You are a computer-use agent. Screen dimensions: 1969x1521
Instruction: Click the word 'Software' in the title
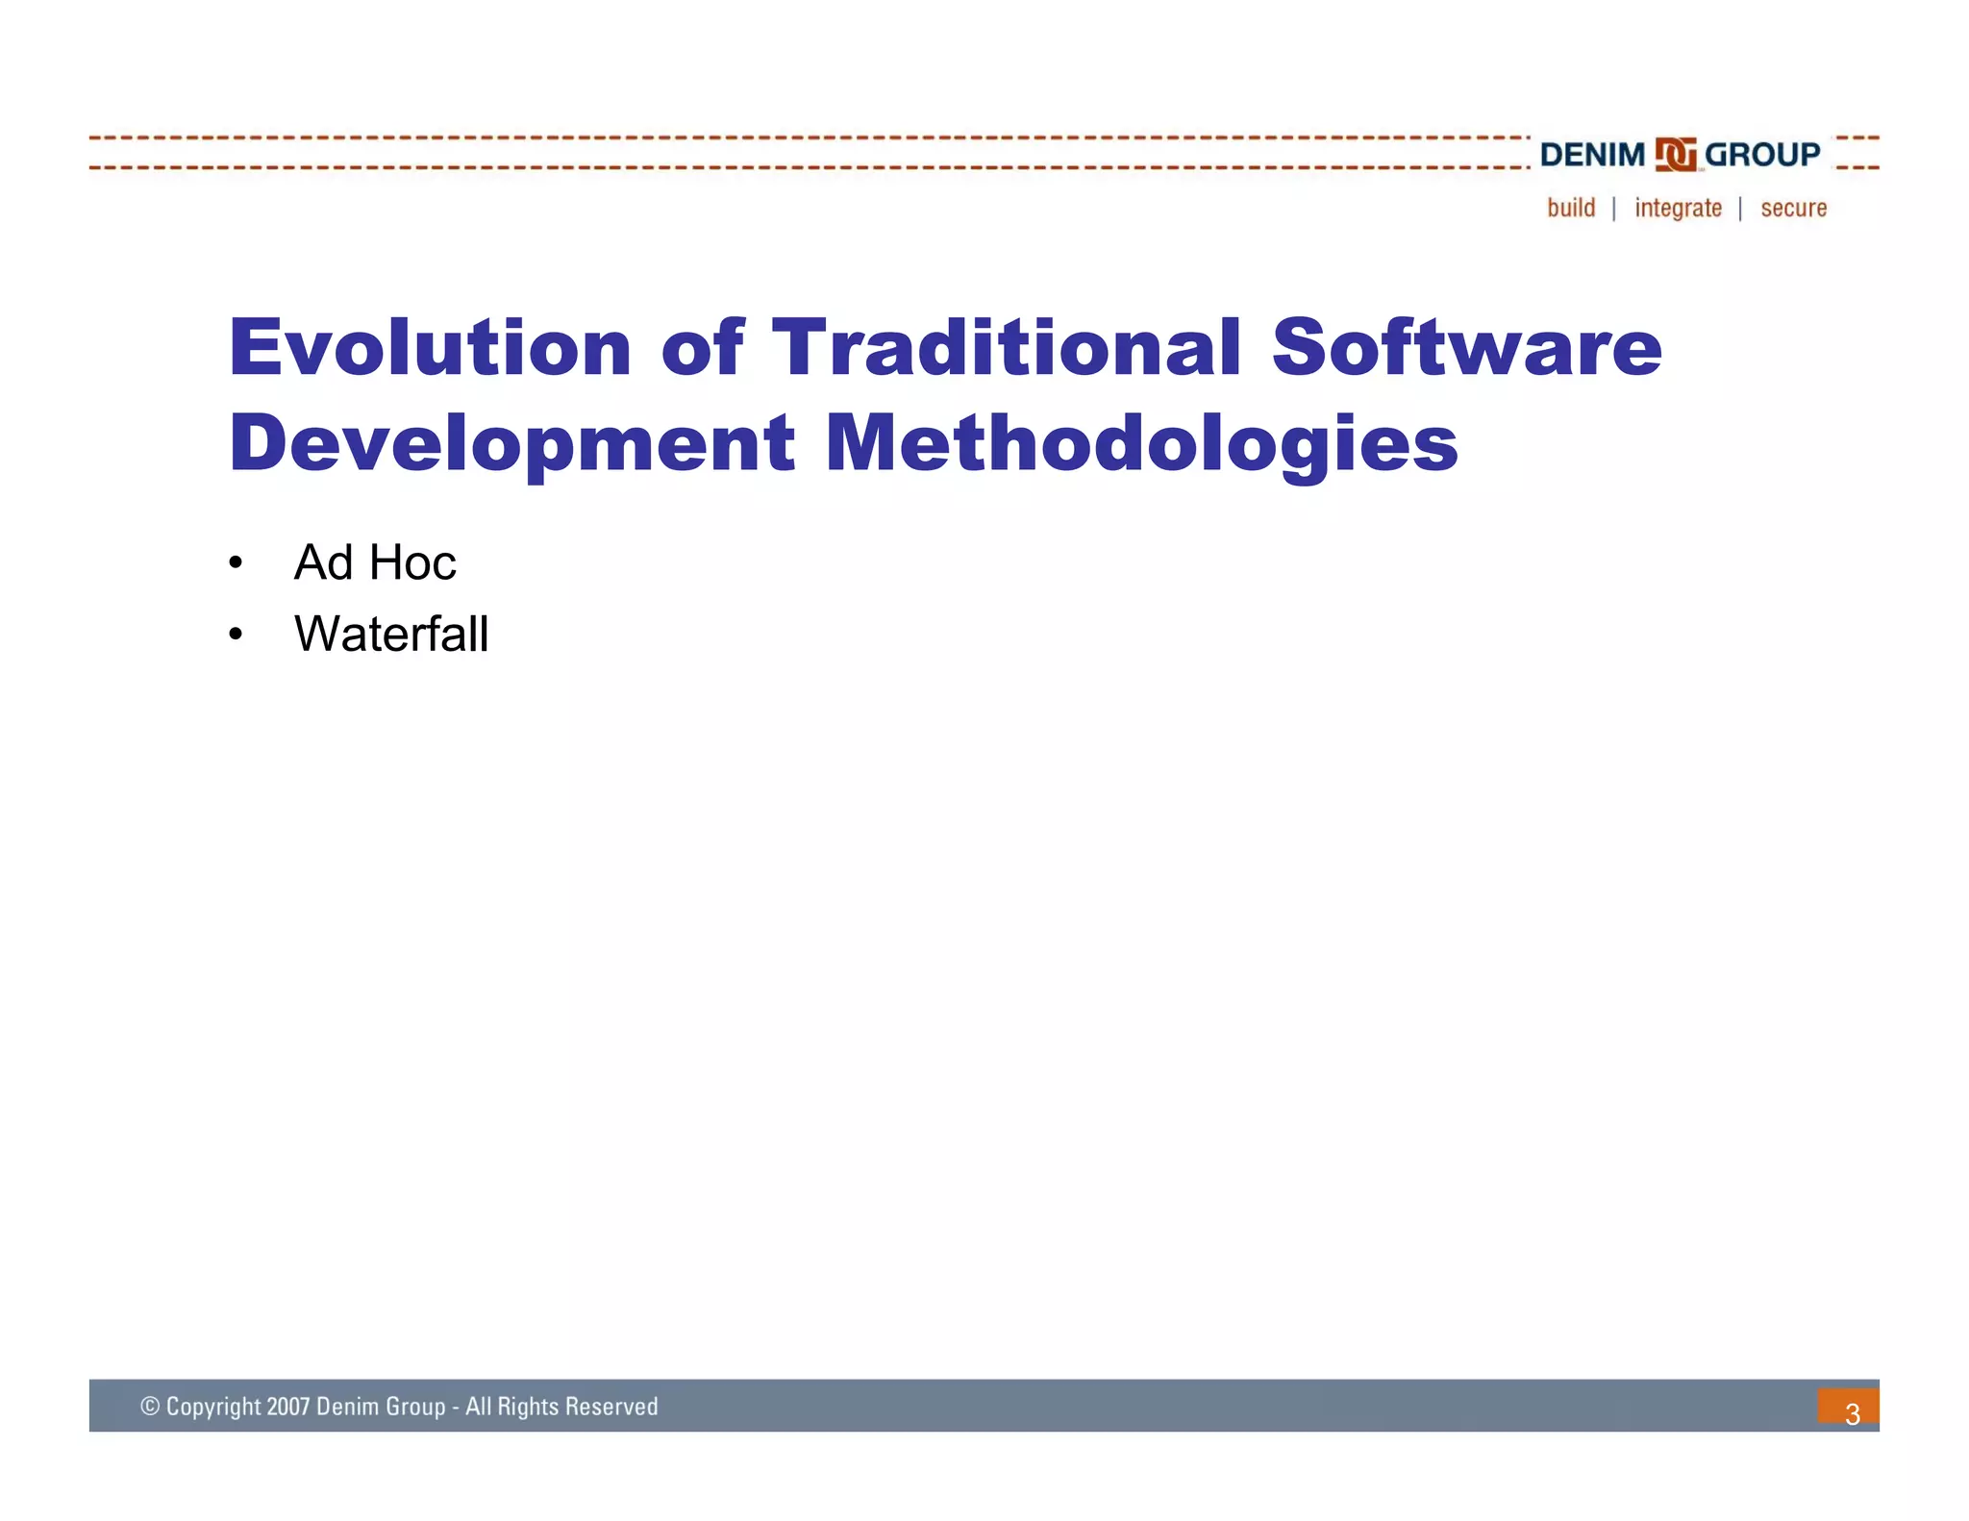pos(1466,347)
